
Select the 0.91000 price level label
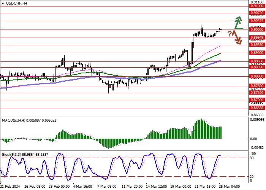click(257, 6)
